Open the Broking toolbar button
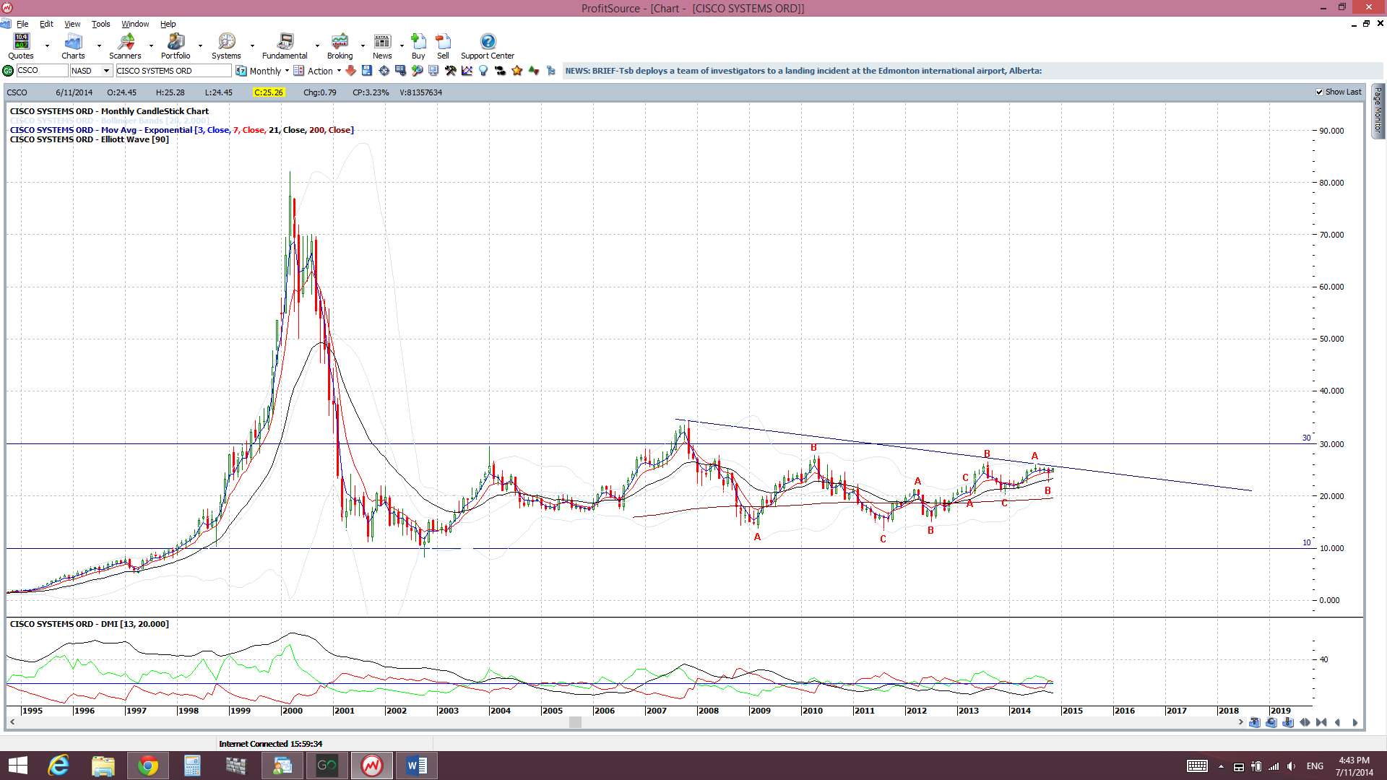This screenshot has height=780, width=1387. [340, 46]
